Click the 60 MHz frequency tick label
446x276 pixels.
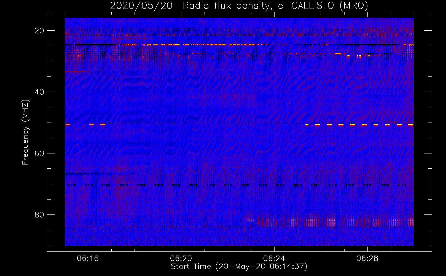tap(39, 153)
